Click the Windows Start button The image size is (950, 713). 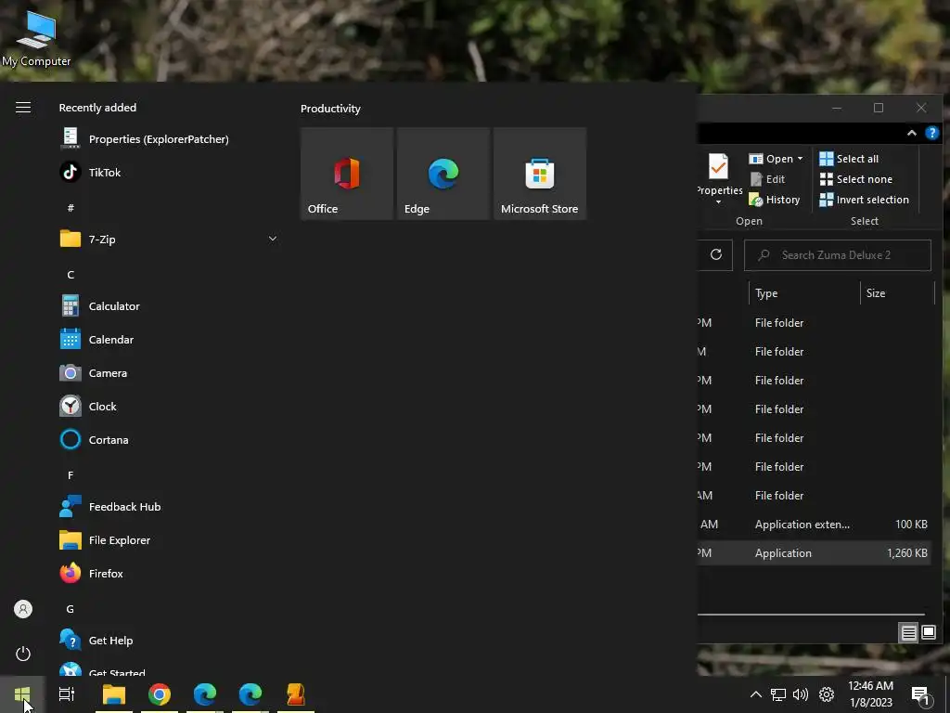[22, 694]
